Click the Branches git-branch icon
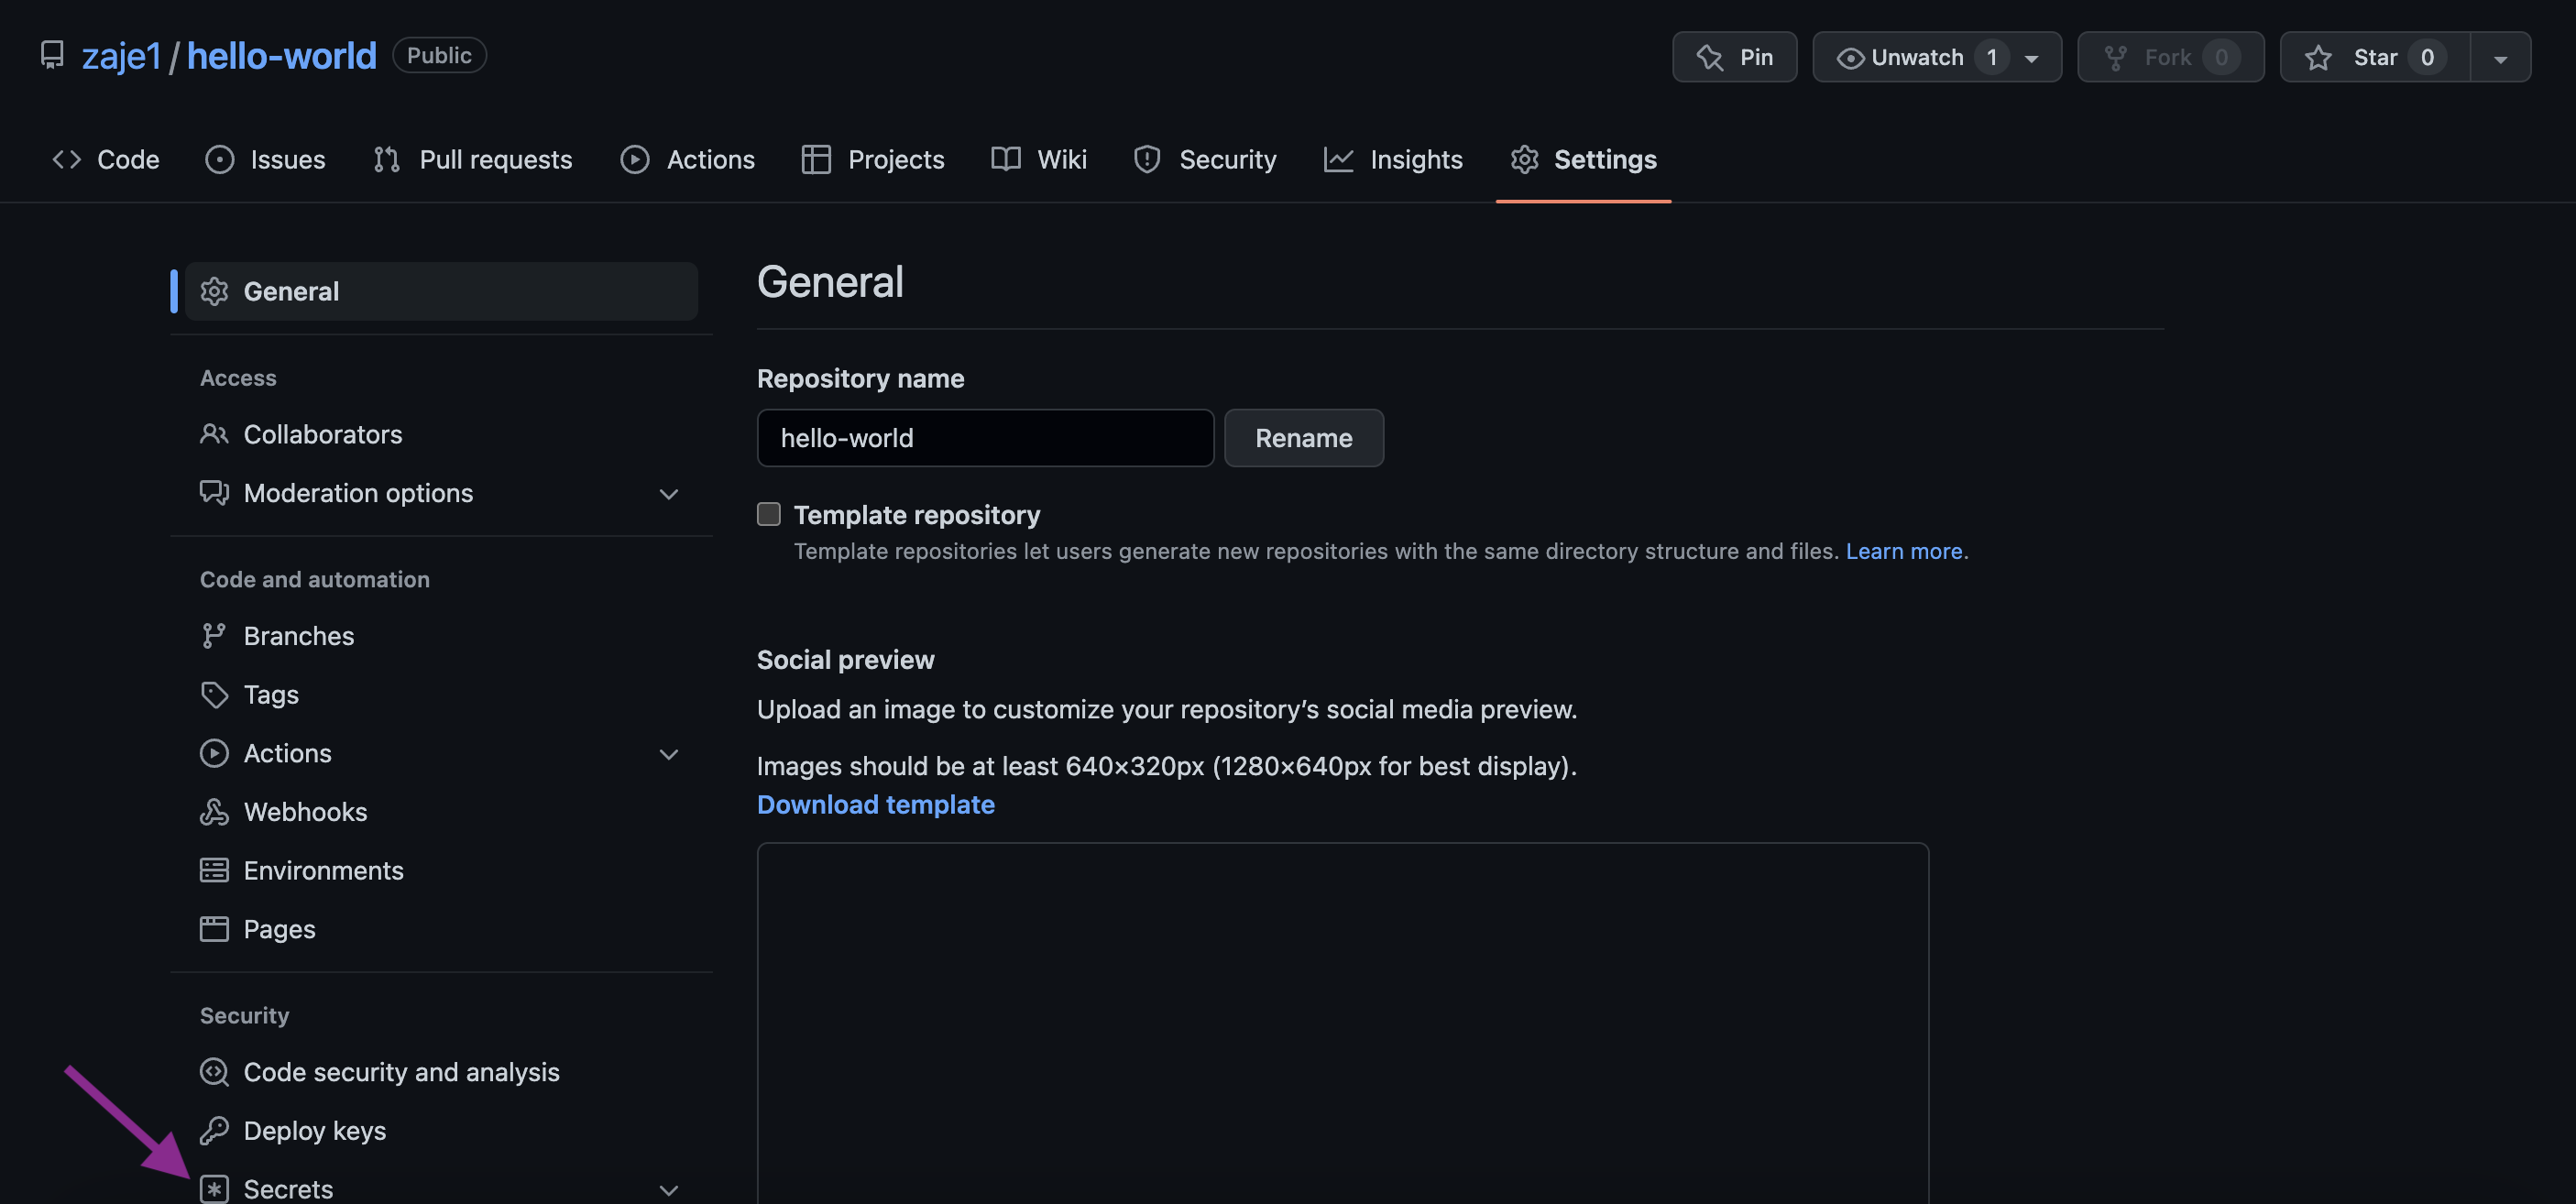Viewport: 2576px width, 1204px height. pyautogui.click(x=214, y=636)
